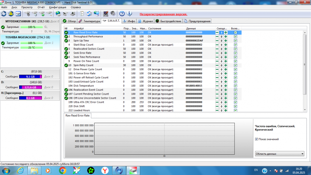Switch to the Обзор tab
Image resolution: width=311 pixels, height=175 pixels.
tap(69, 21)
